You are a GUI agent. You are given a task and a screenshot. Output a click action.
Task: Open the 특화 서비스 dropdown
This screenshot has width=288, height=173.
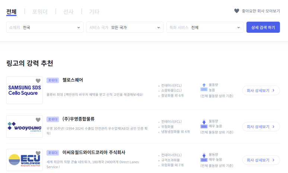click(x=205, y=27)
